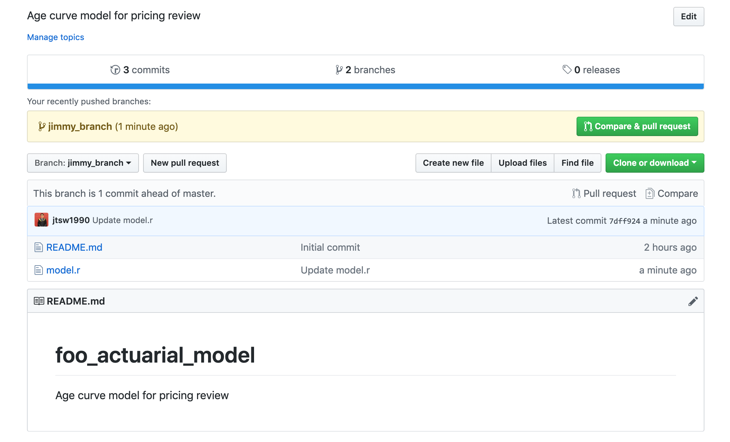Open the 0 releases tab
730x442 pixels.
point(597,70)
